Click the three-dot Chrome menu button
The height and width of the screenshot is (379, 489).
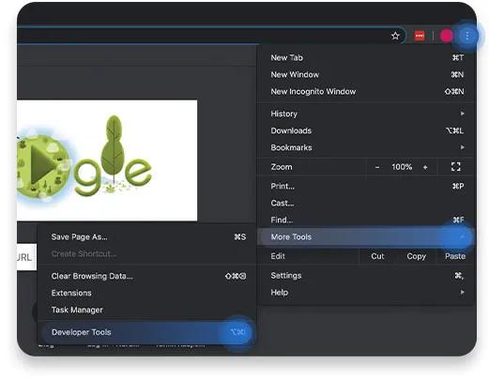(x=466, y=36)
